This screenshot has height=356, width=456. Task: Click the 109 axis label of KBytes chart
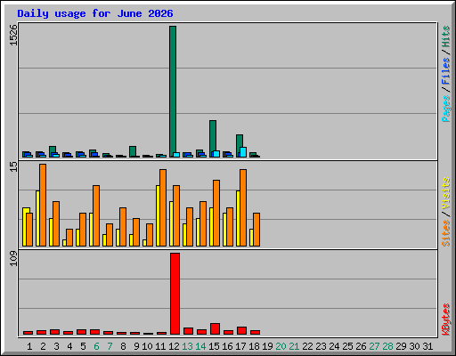(13, 258)
